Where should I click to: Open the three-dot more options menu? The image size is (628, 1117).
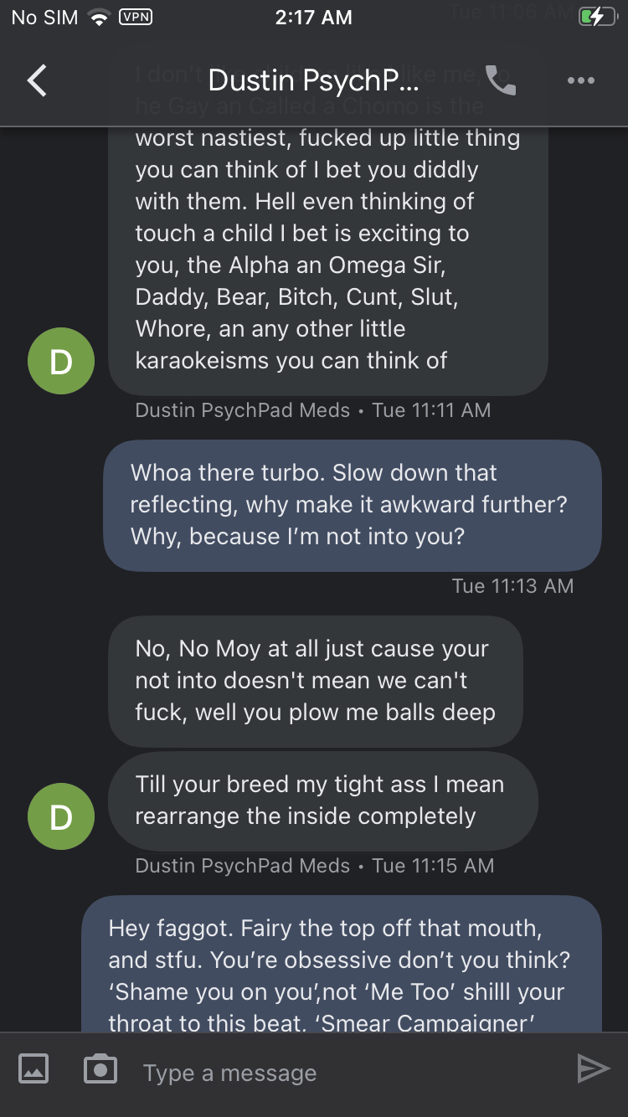pos(580,80)
